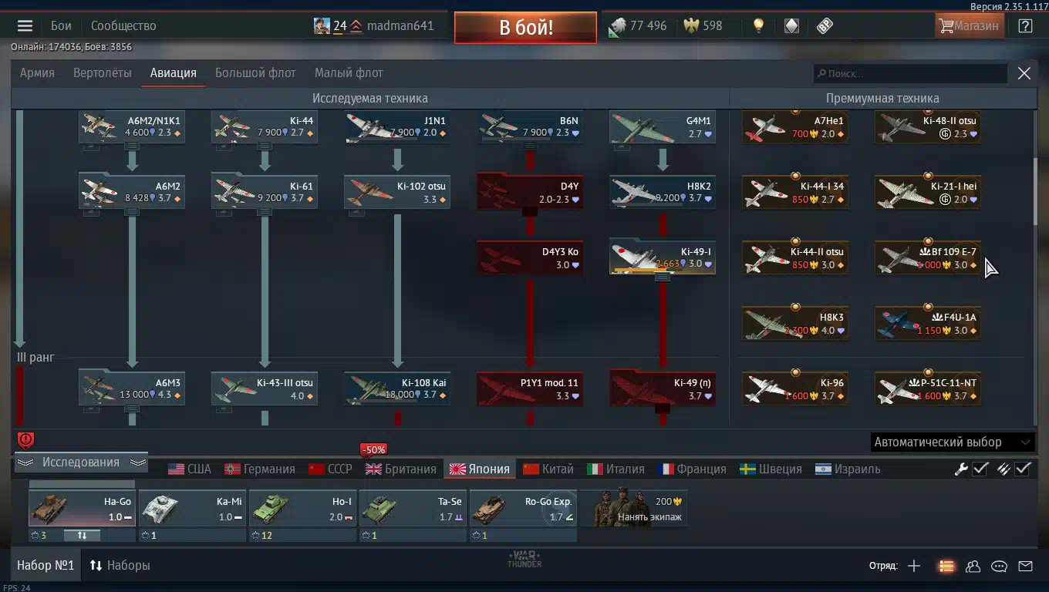This screenshot has height=592, width=1049.
Task: Select the locked D4Y3 Ko card
Action: (530, 257)
